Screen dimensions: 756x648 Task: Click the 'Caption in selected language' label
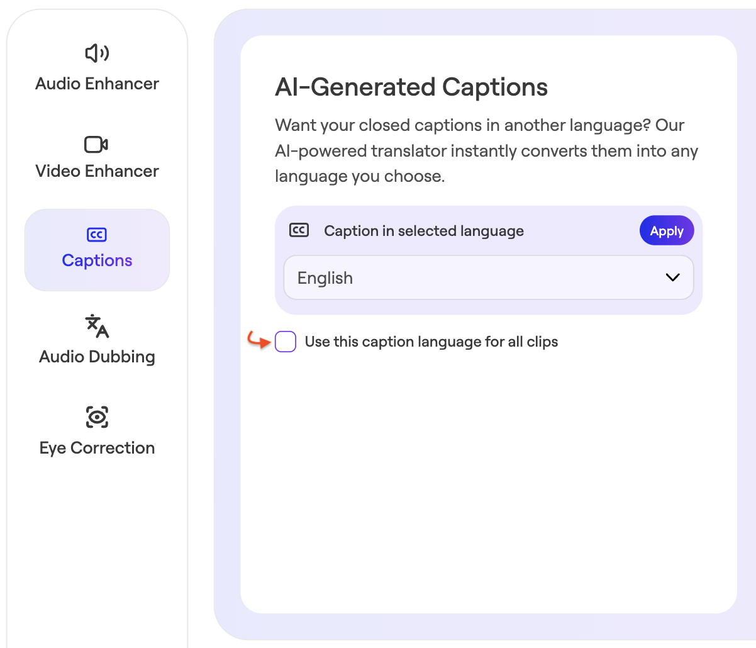tap(424, 231)
